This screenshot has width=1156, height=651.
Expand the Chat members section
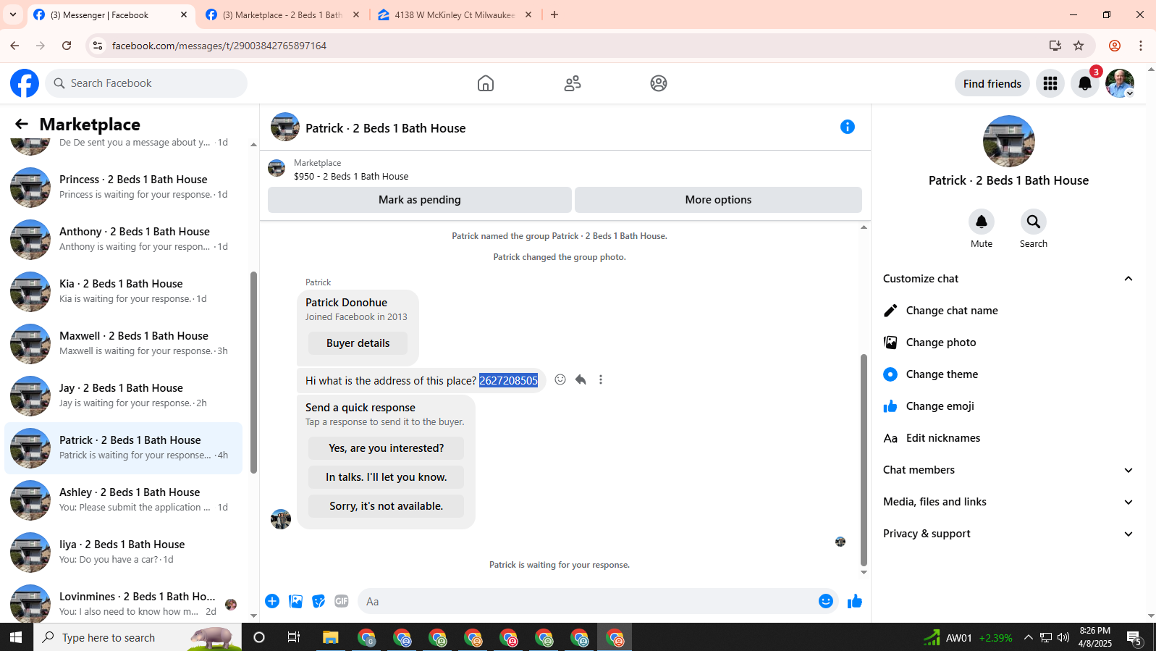click(1008, 470)
